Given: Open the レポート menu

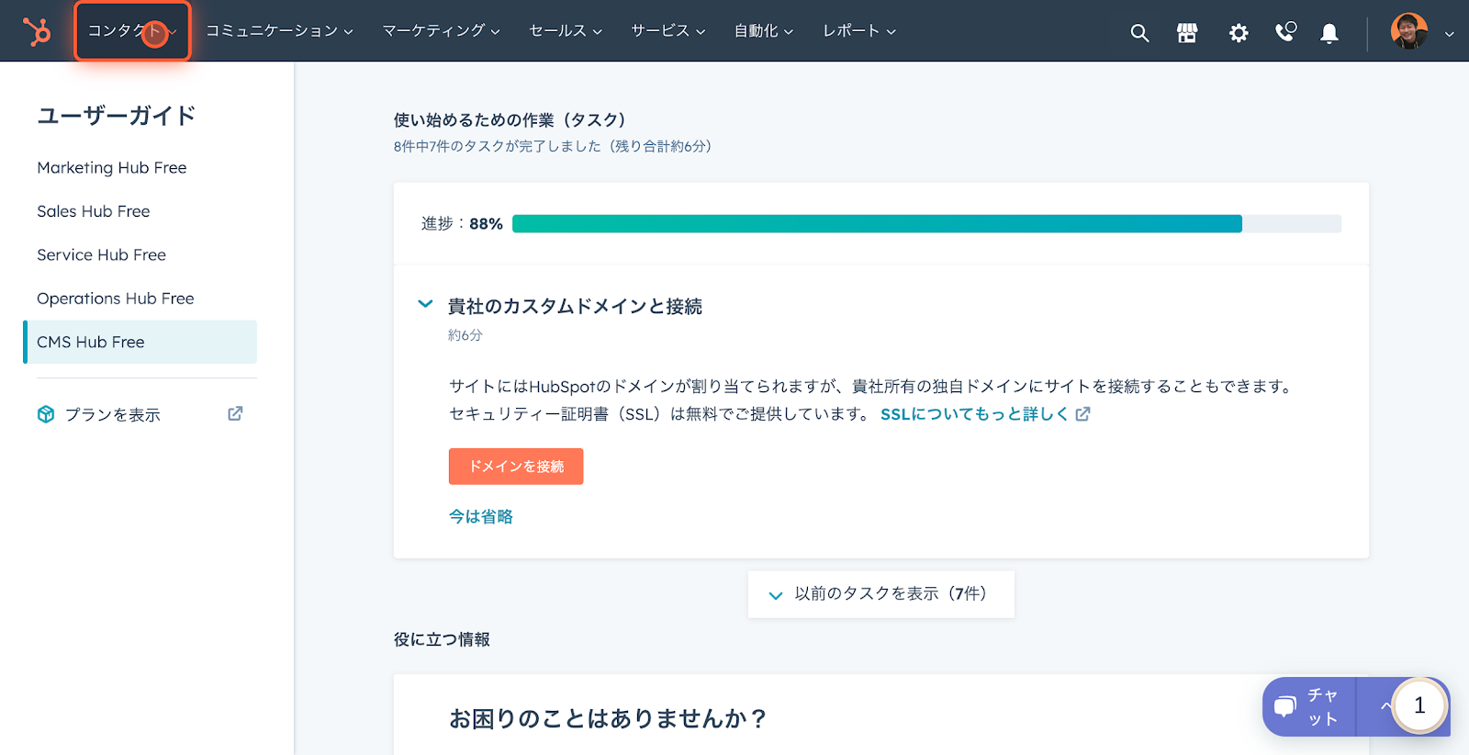Looking at the screenshot, I should click(x=858, y=31).
